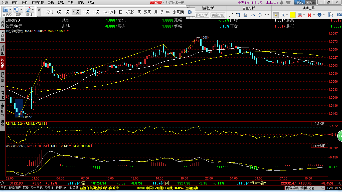
Task: Open MACD panel 指标说明 button
Action: click(x=319, y=146)
